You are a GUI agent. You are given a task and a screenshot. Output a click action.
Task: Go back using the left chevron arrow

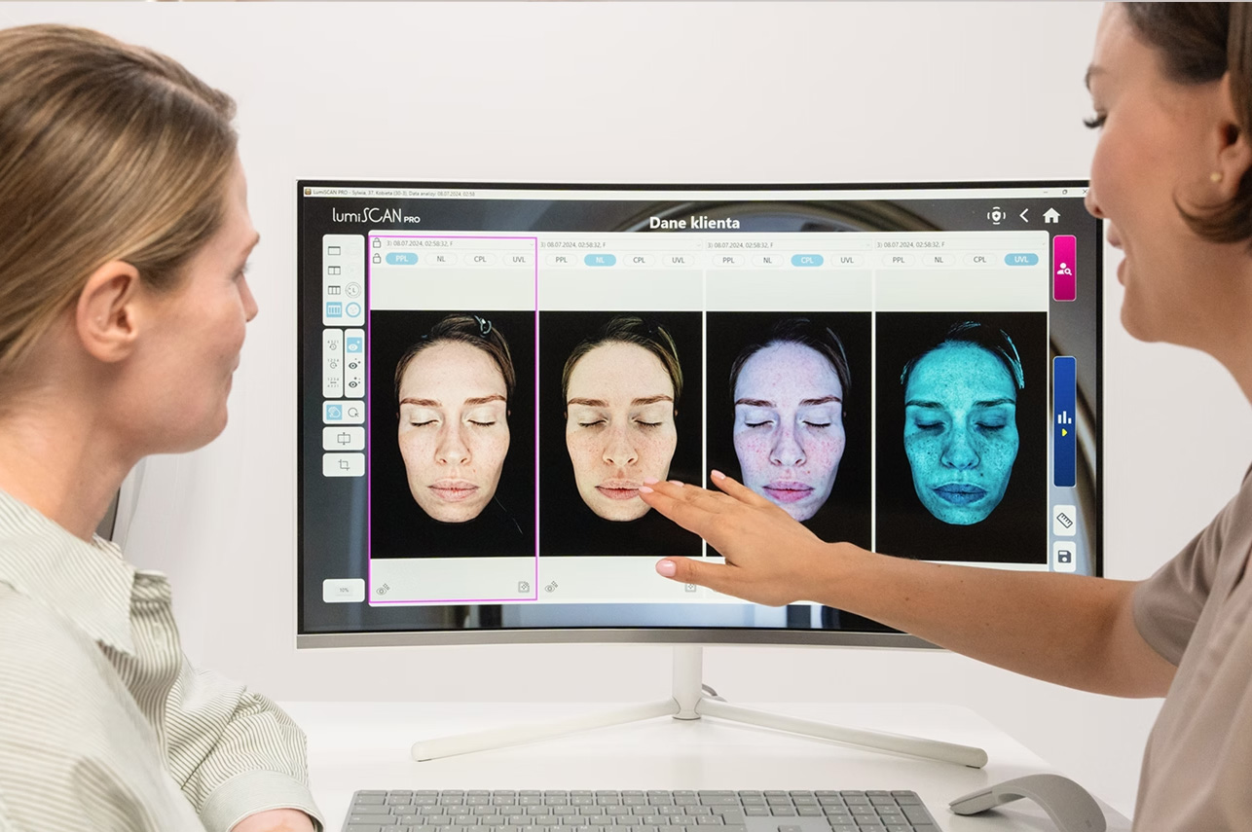pos(1023,216)
